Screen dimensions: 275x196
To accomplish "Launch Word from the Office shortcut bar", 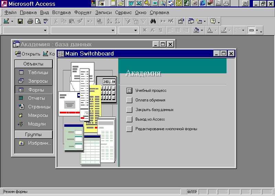I will click(131, 3).
